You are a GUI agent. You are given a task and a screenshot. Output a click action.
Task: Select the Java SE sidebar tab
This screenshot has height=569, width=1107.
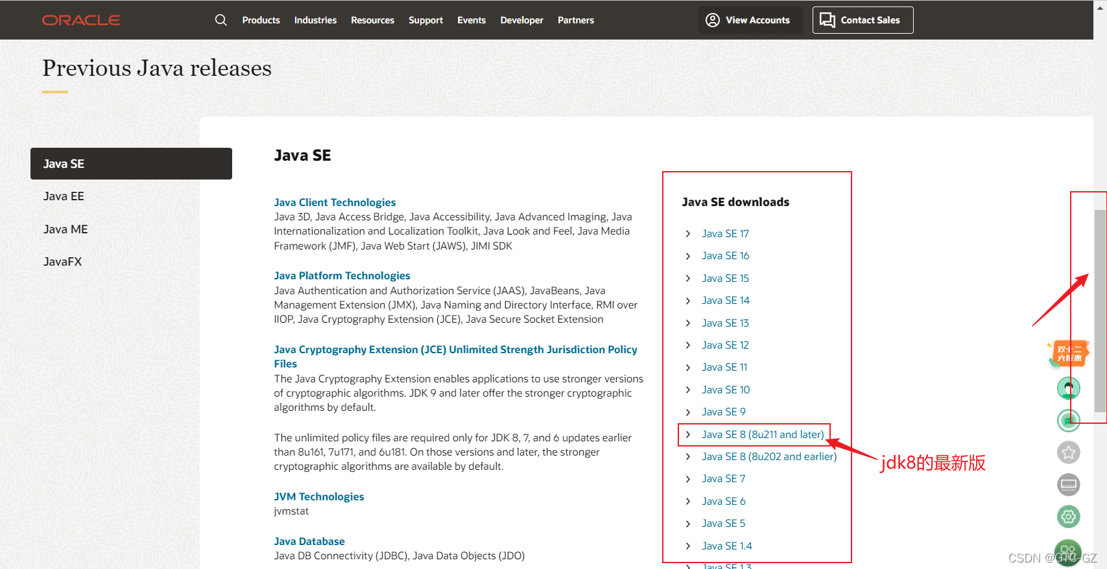pos(131,163)
